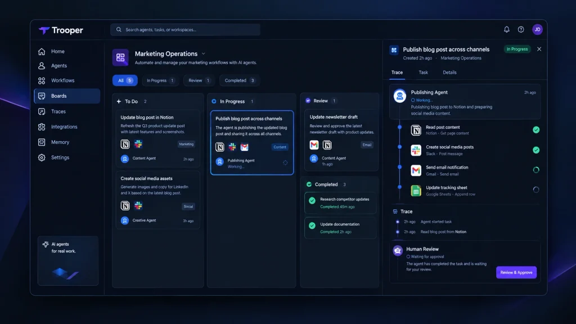Close the Publish blog post detail panel

[x=539, y=49]
